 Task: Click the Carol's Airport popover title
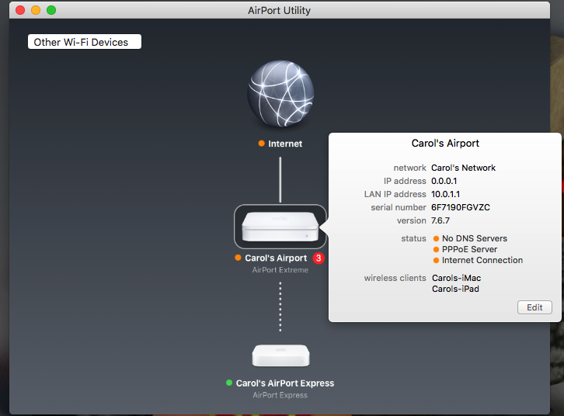[445, 144]
